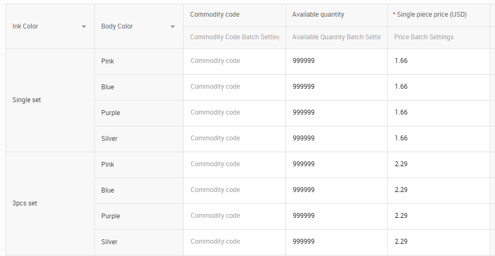Edit commodity code for Single set Pink

click(x=234, y=61)
